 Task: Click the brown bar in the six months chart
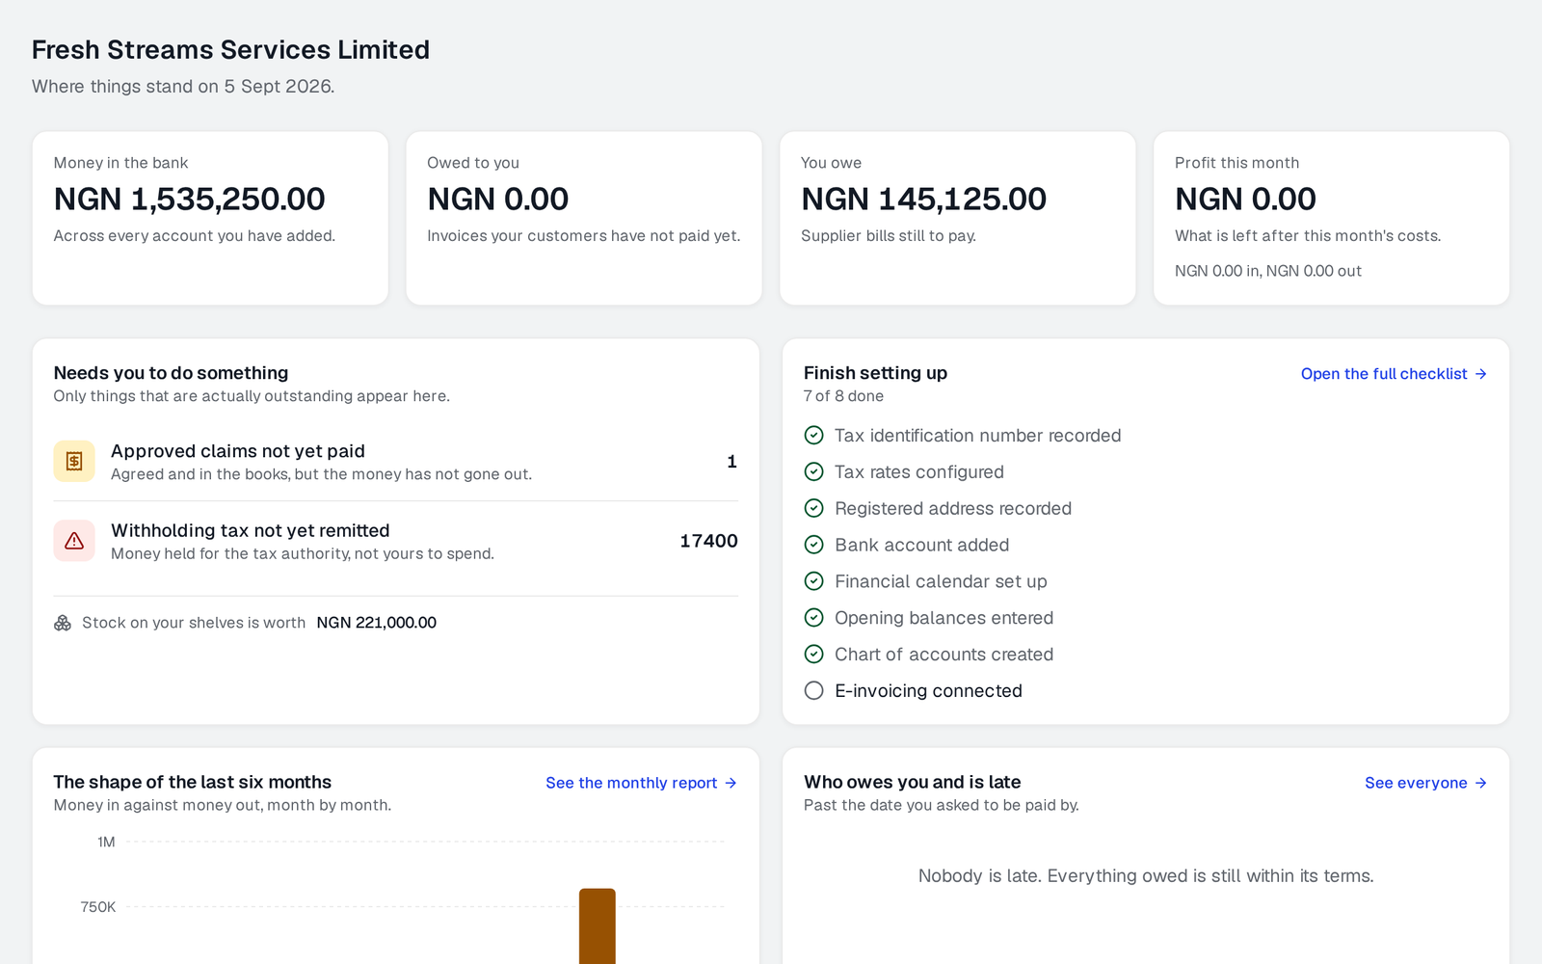point(598,926)
